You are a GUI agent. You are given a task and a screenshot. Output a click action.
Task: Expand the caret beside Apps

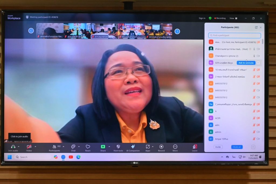pyautogui.click(x=153, y=147)
